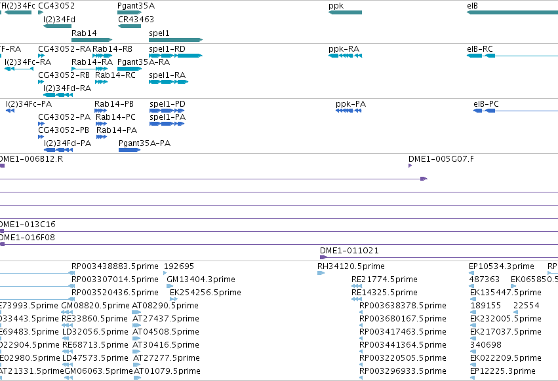Image resolution: width=558 pixels, height=381 pixels.
Task: Click transcript Rab14-RA
Action: [x=90, y=69]
